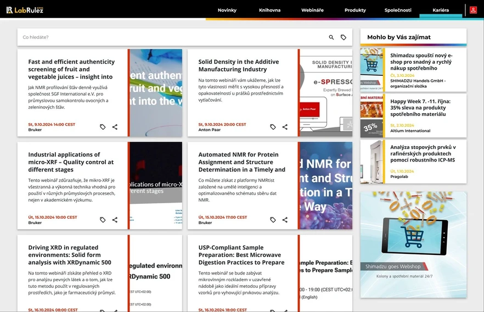Click 'SHIMADZU Handels GmbH' company label

click(x=418, y=83)
